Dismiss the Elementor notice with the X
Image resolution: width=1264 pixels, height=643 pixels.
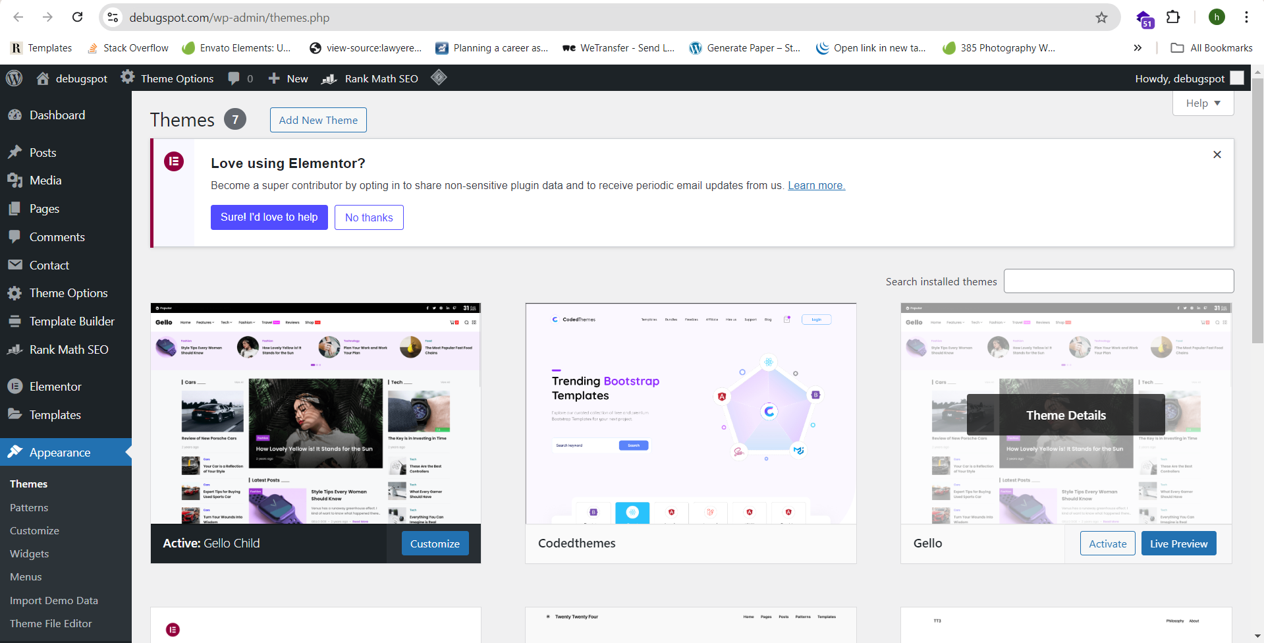[1217, 154]
